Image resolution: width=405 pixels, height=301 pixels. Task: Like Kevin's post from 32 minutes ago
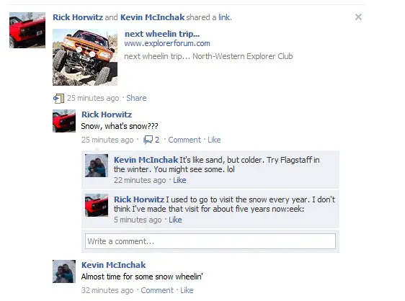[x=187, y=290]
